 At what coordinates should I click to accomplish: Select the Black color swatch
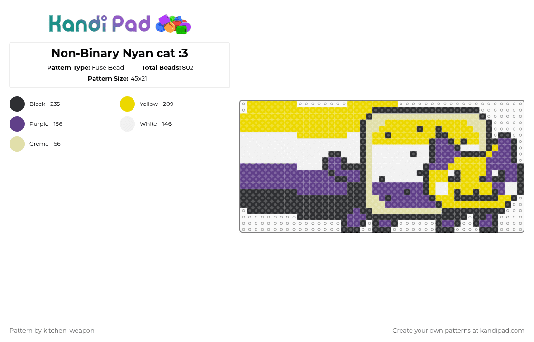pos(17,104)
